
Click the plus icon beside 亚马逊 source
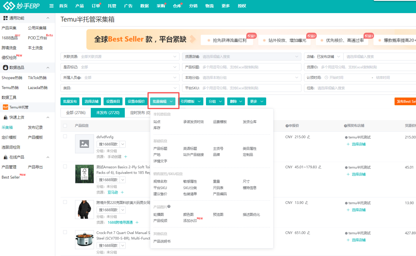click(122, 193)
